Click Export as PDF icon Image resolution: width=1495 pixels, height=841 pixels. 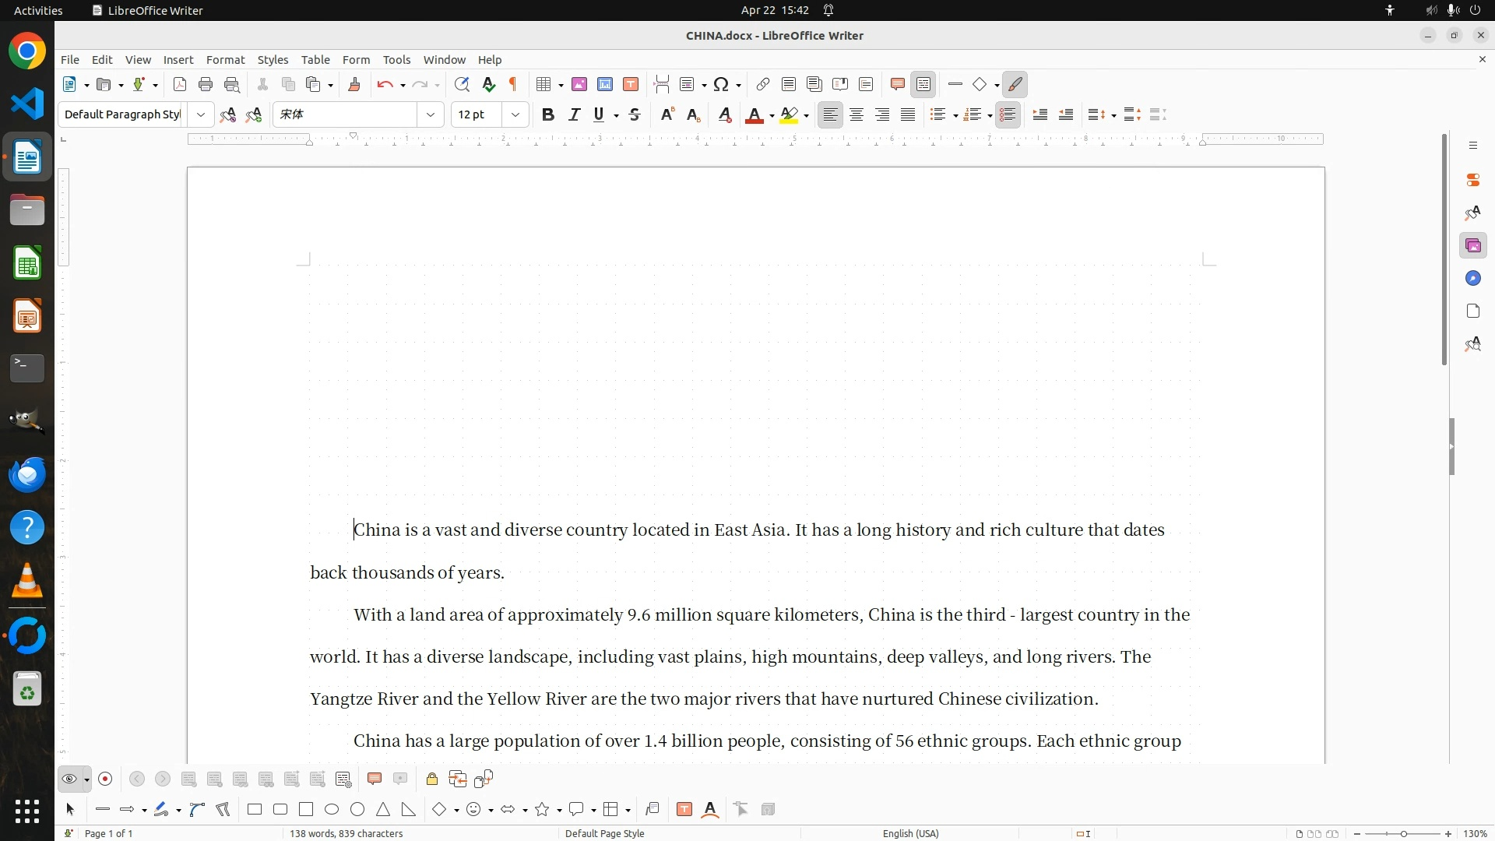180,85
